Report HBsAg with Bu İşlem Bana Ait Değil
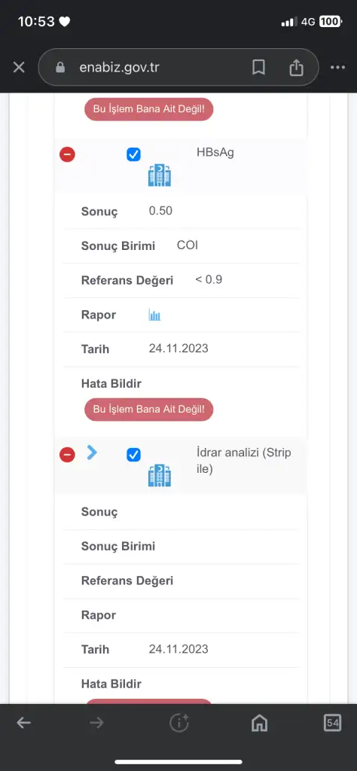Image resolution: width=357 pixels, height=771 pixels. click(x=149, y=409)
